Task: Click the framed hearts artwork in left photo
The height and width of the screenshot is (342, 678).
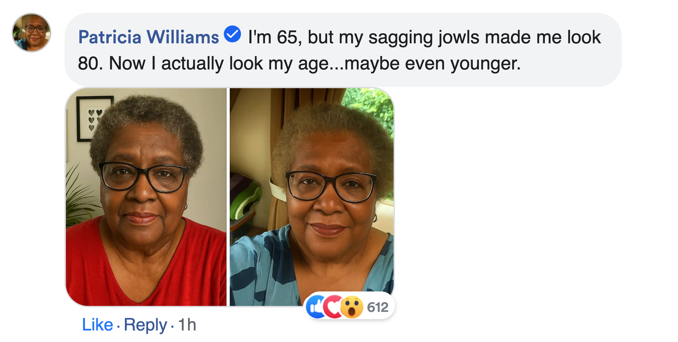Action: click(91, 118)
